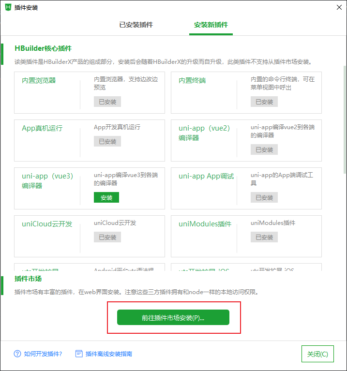Click the 关闭(C) button
This screenshot has height=371, width=347.
(317, 354)
